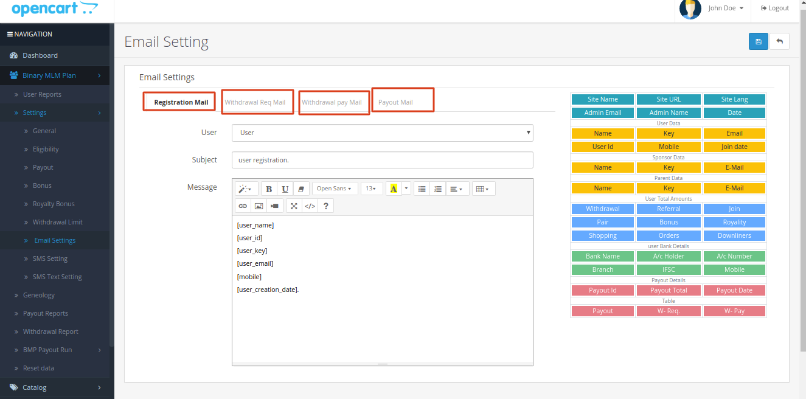Toggle the unordered bullet list
Viewport: 806px width, 399px height.
click(x=422, y=189)
